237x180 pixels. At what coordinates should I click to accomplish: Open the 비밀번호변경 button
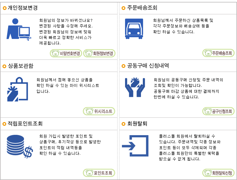(66, 53)
